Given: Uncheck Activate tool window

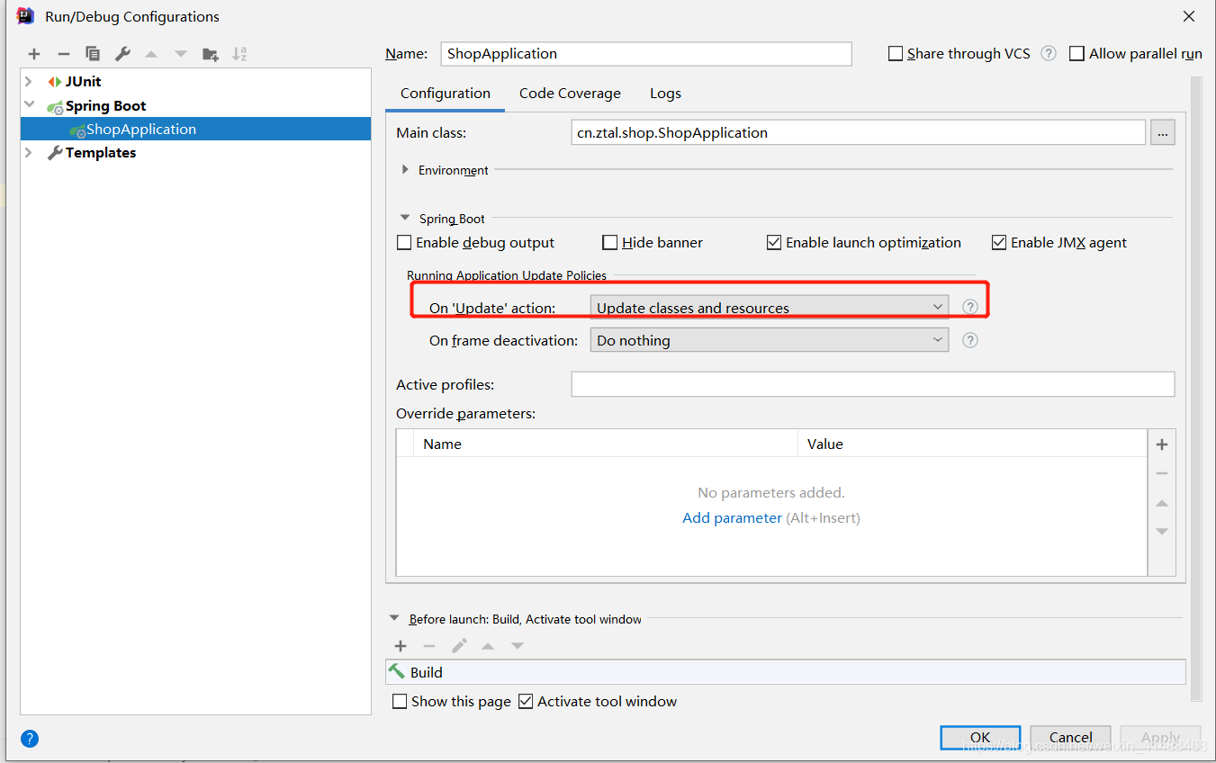Looking at the screenshot, I should [526, 702].
